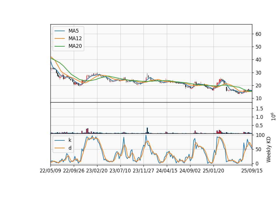
Task: Click the KD axis value 100
Action: coord(260,135)
